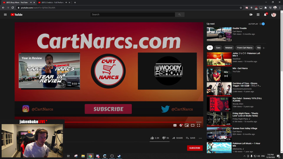Click the SAVE button
Image resolution: width=283 pixels, height=159 pixels.
191,138
